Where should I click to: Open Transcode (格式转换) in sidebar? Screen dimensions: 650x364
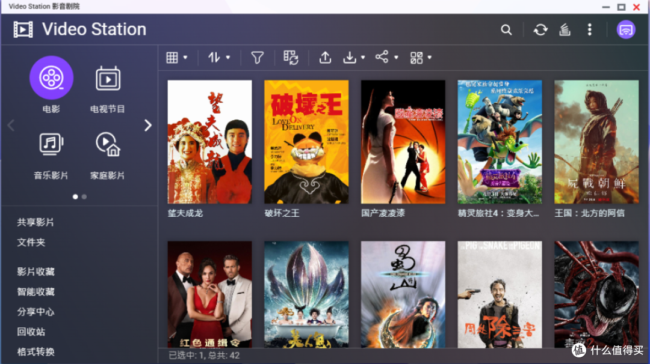coord(36,352)
